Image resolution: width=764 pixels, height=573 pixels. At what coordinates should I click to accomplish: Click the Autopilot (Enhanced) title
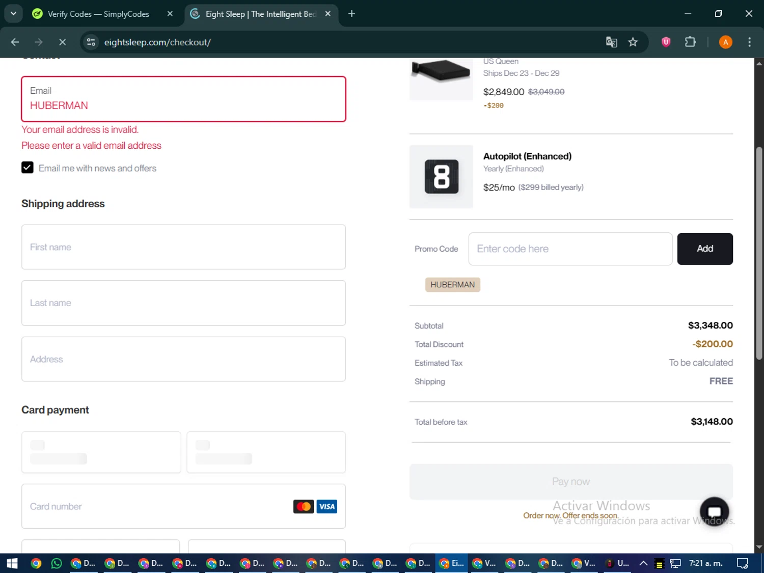527,156
